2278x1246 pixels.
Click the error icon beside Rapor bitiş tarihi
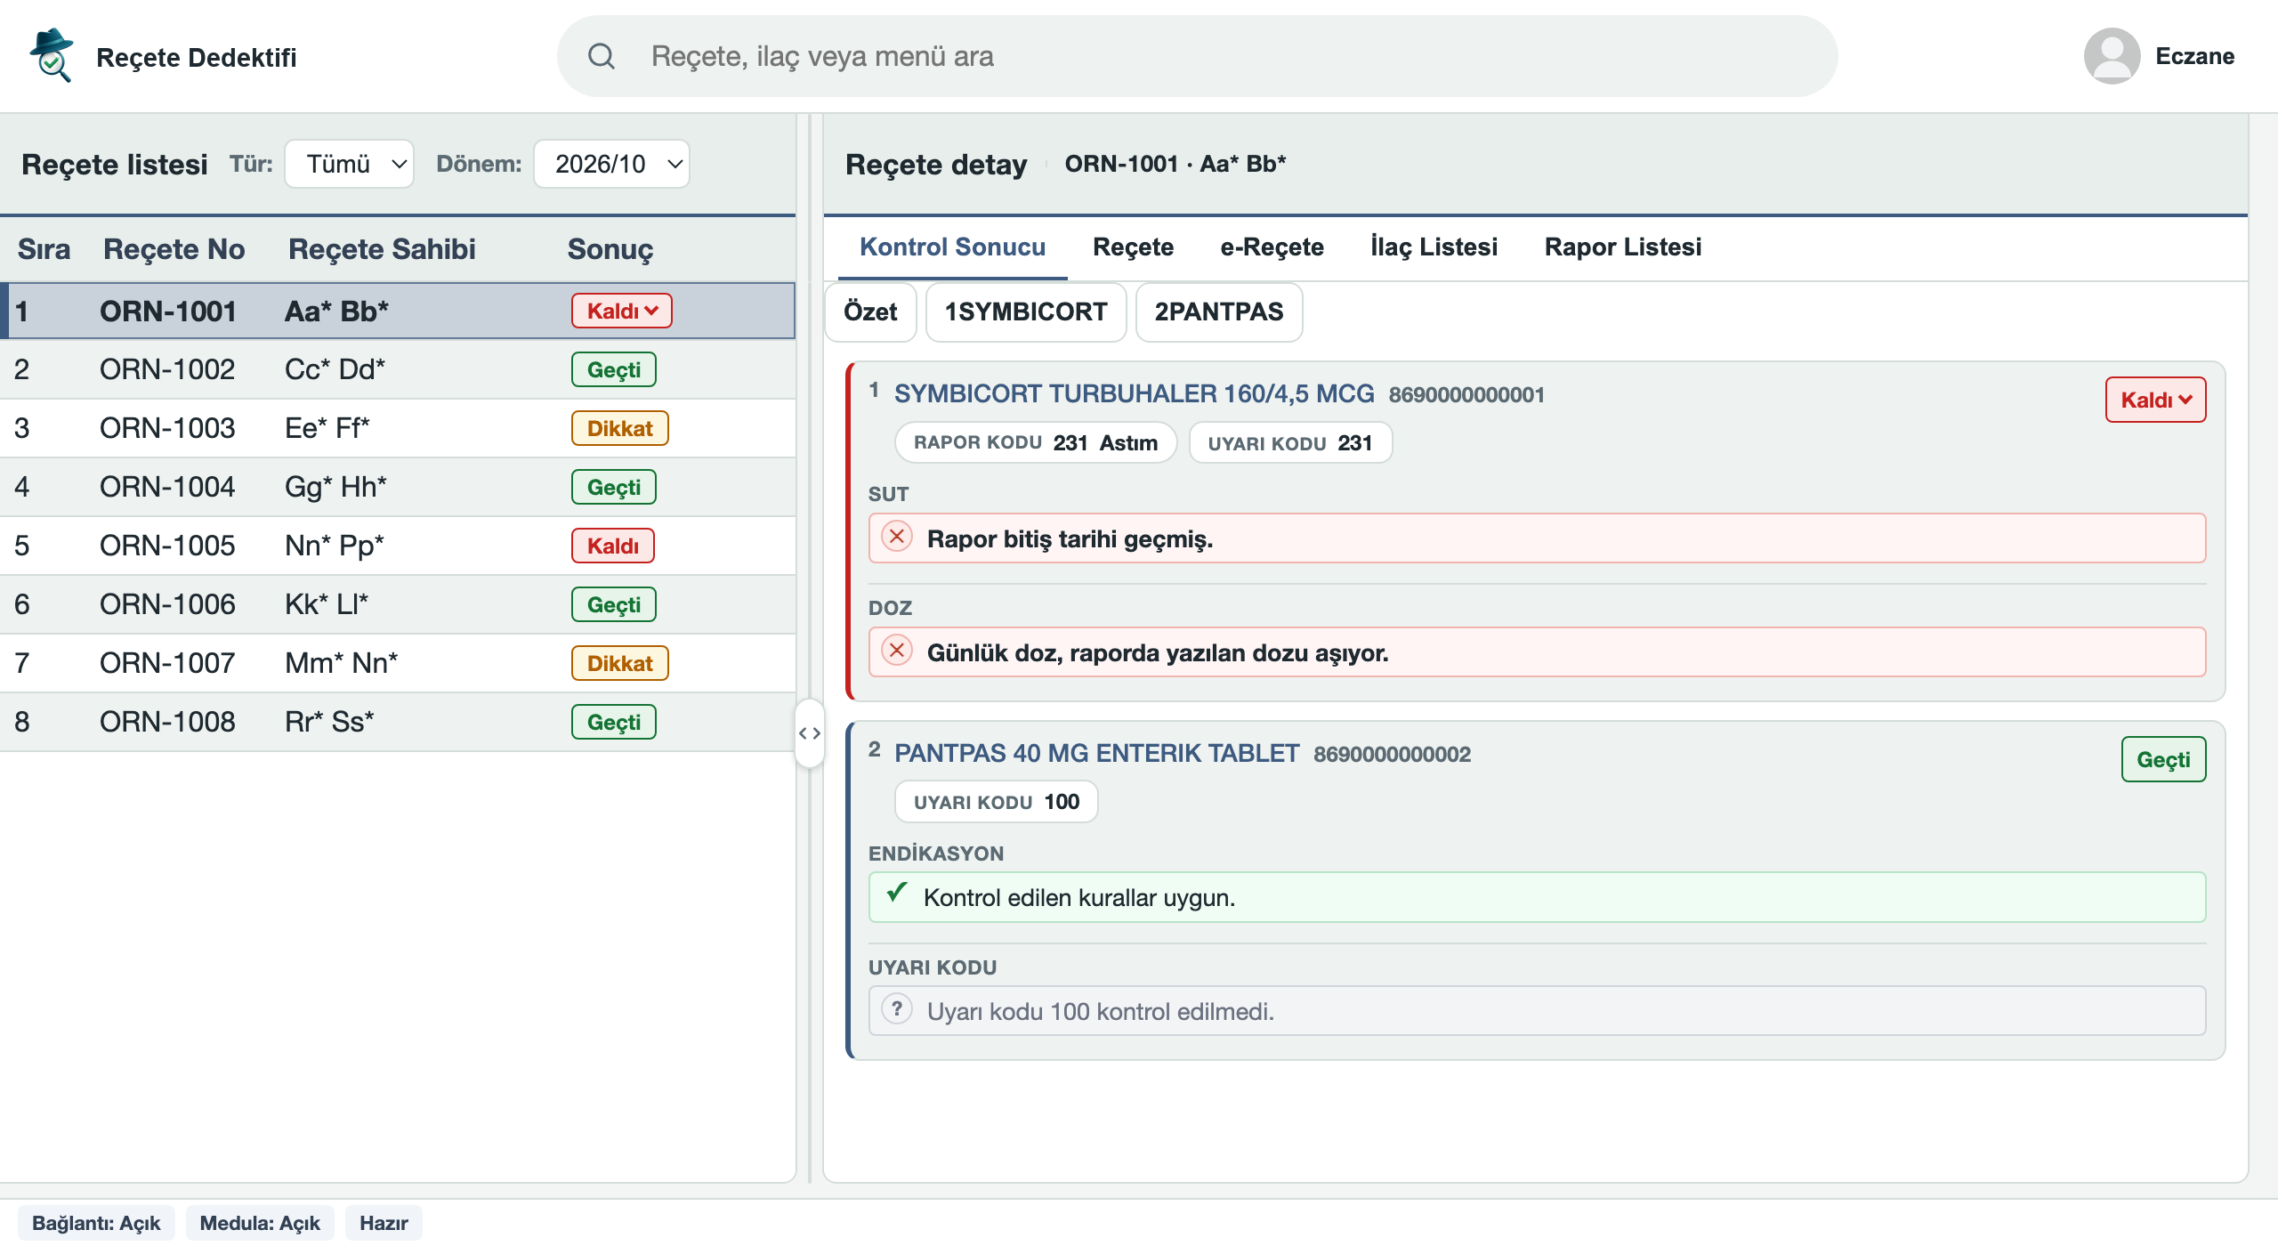(x=897, y=537)
